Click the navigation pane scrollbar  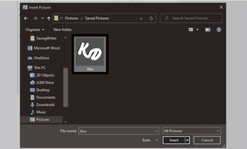coord(66,87)
